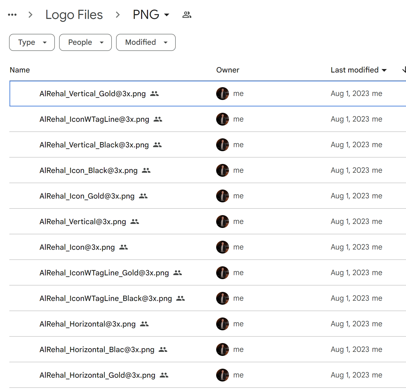The width and height of the screenshot is (406, 390).
Task: Click owner 'me' text in AlRehal_Horizontal@3x.png row
Action: point(238,324)
